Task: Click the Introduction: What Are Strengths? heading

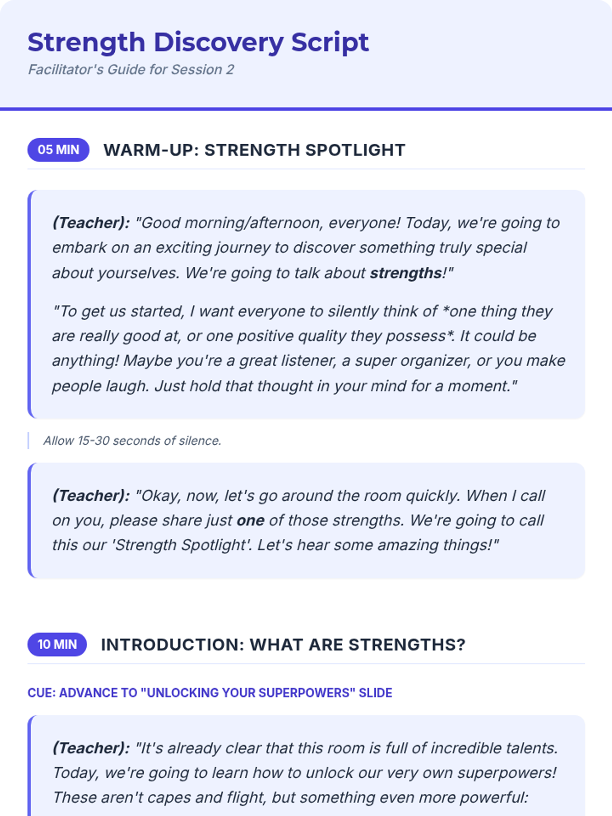Action: click(283, 645)
